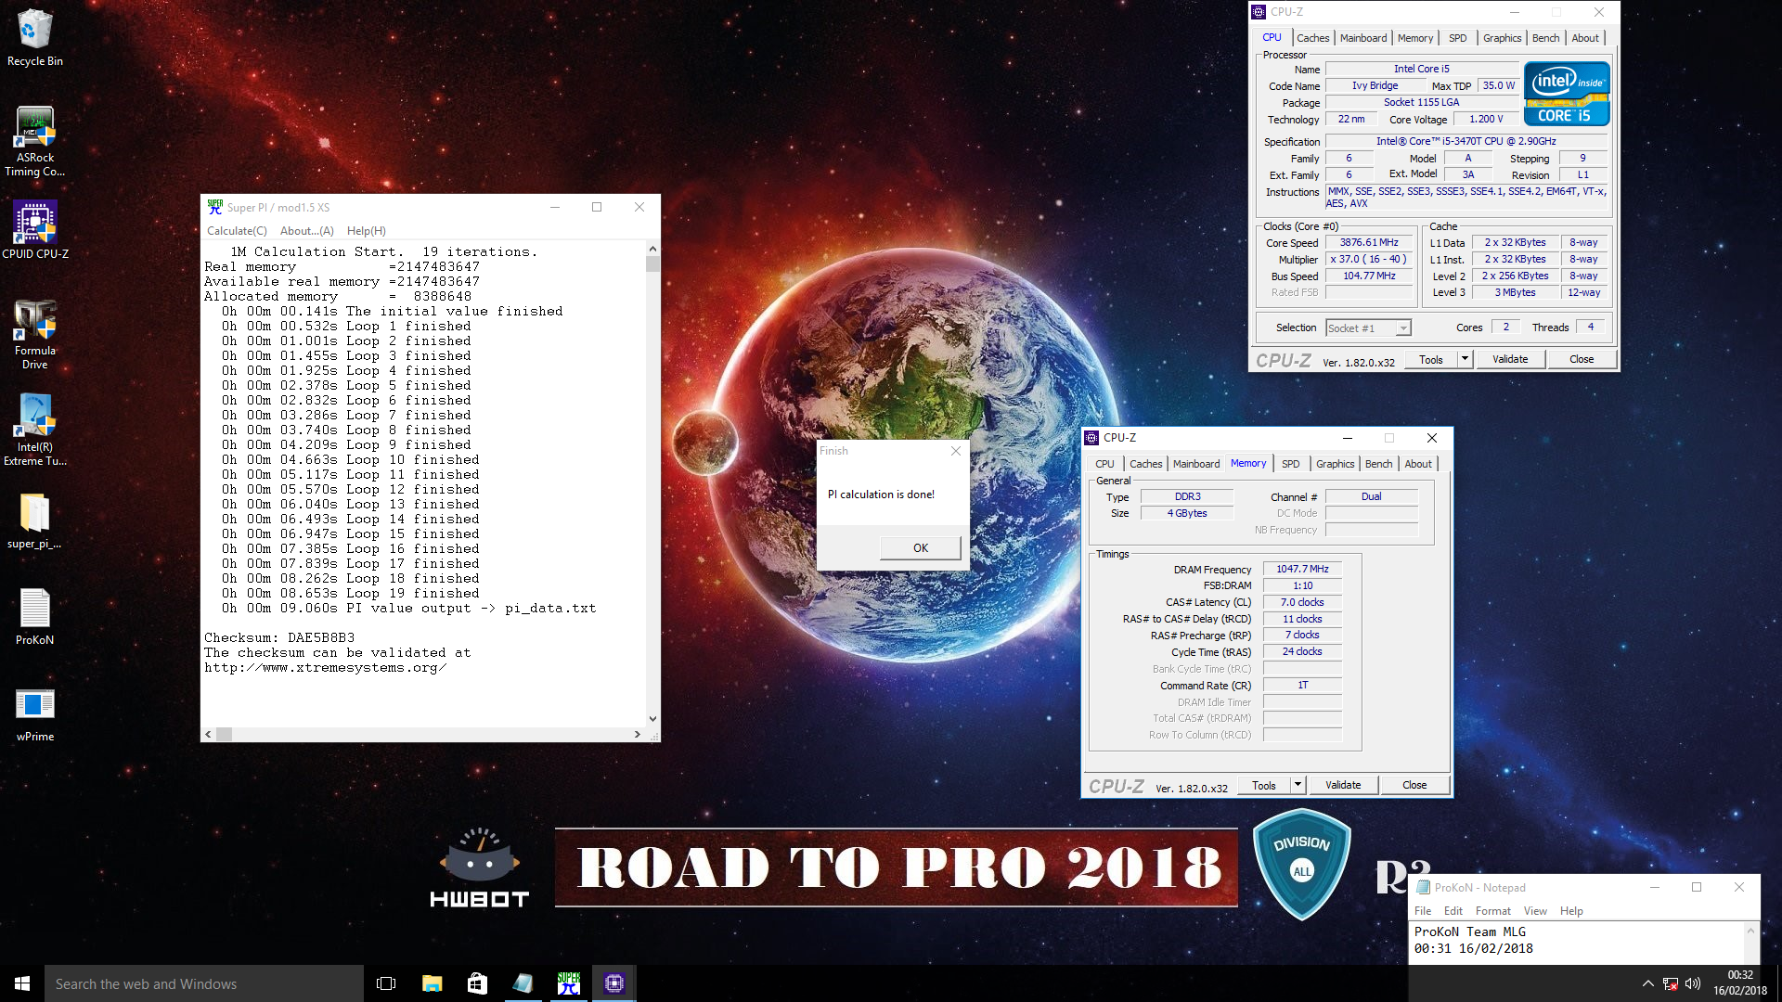Screen dimensions: 1782x1002
Task: Switch to Memory tab in top CPU-Z
Action: click(1415, 38)
